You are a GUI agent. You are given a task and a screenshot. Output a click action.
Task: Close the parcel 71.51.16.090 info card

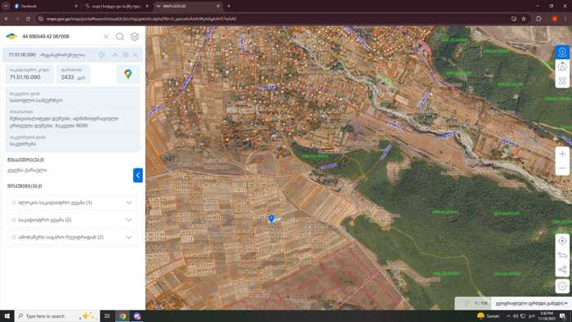(135, 55)
